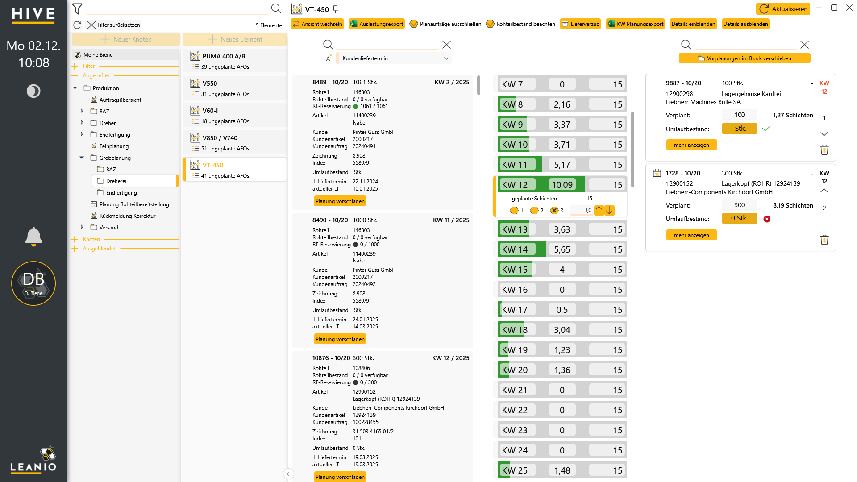
Task: Open the filter funnel icon
Action: (x=77, y=9)
